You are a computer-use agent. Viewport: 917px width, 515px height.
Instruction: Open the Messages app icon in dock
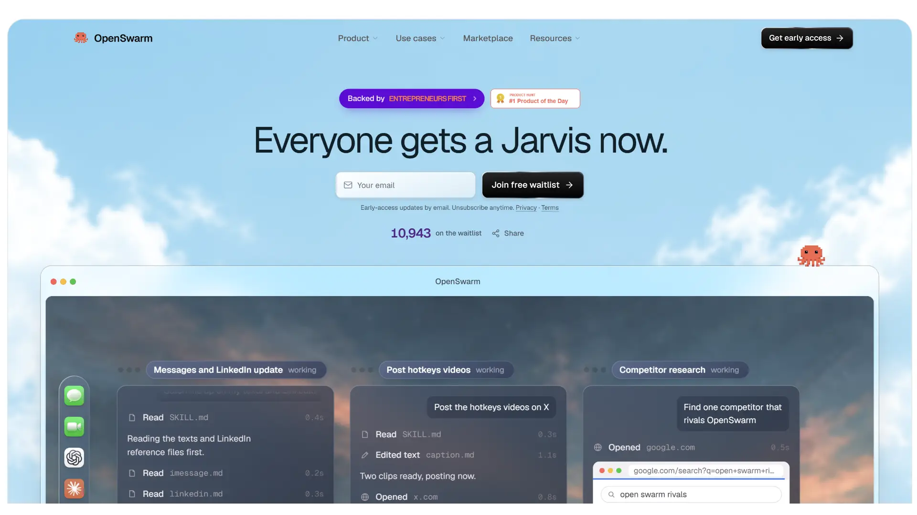coord(75,396)
